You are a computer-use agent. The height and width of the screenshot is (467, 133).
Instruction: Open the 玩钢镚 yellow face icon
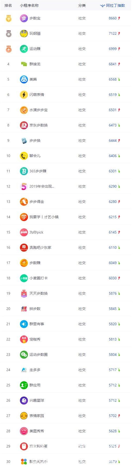click(24, 33)
